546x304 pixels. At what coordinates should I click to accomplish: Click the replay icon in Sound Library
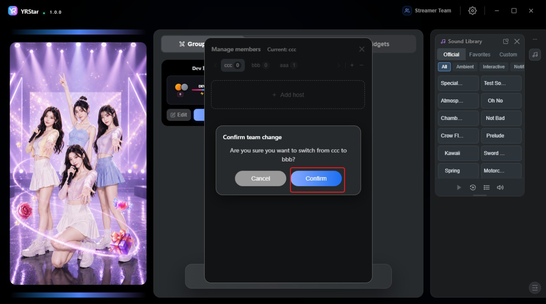473,188
